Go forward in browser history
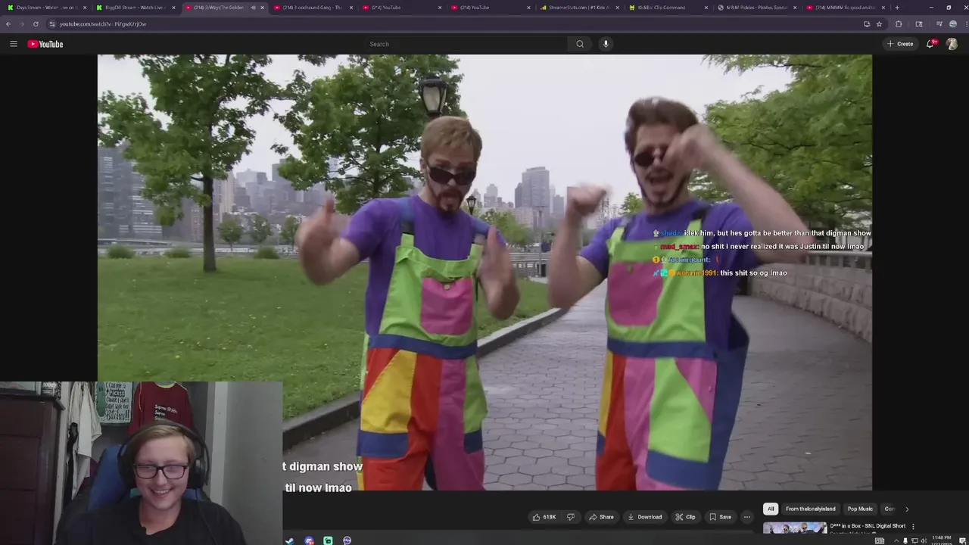This screenshot has width=969, height=545. pyautogui.click(x=22, y=24)
